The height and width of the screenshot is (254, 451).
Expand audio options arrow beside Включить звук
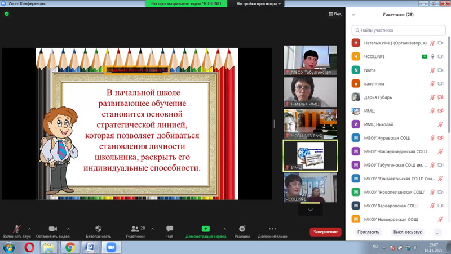coord(29,229)
